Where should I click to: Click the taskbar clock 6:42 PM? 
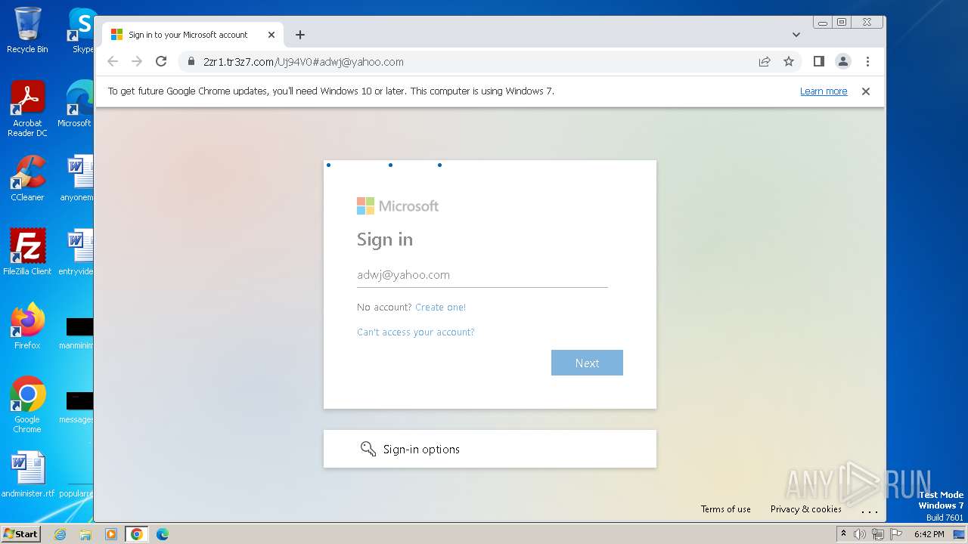click(929, 534)
